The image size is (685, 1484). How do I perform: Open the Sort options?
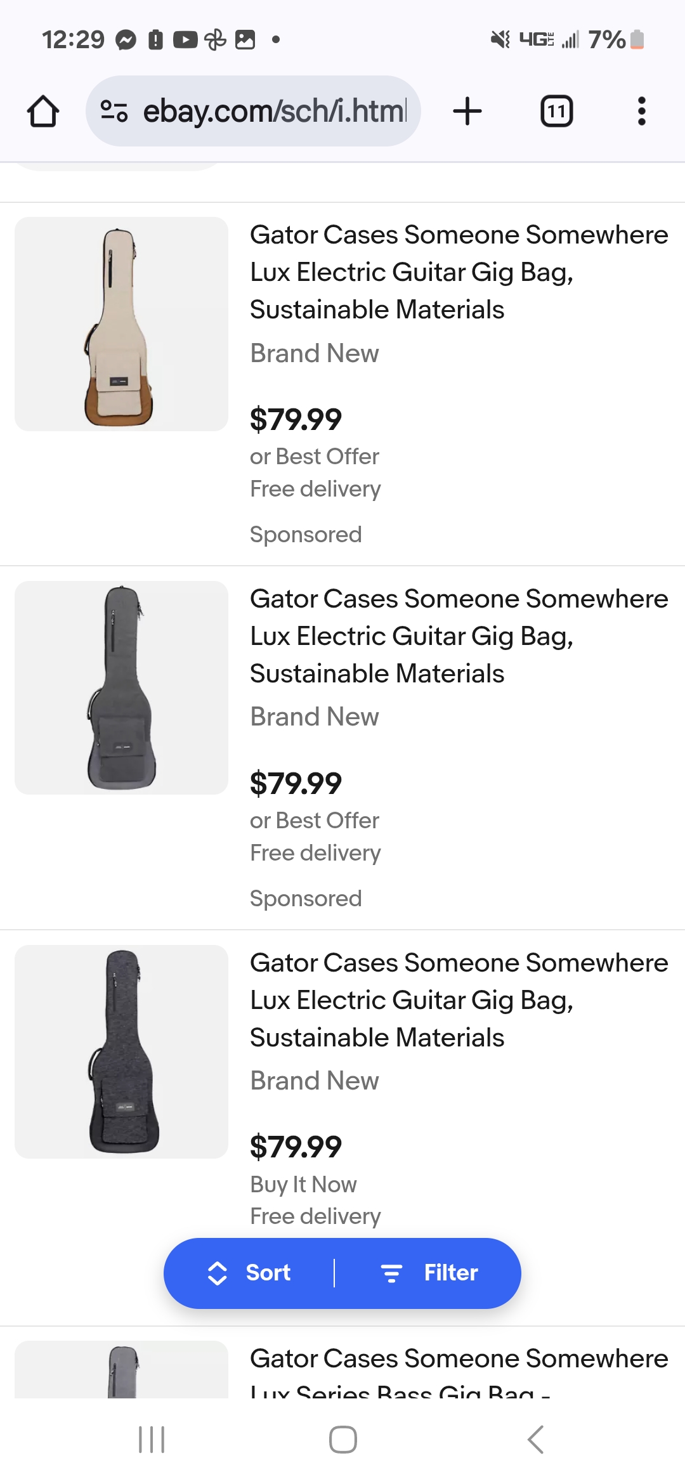tap(250, 1273)
